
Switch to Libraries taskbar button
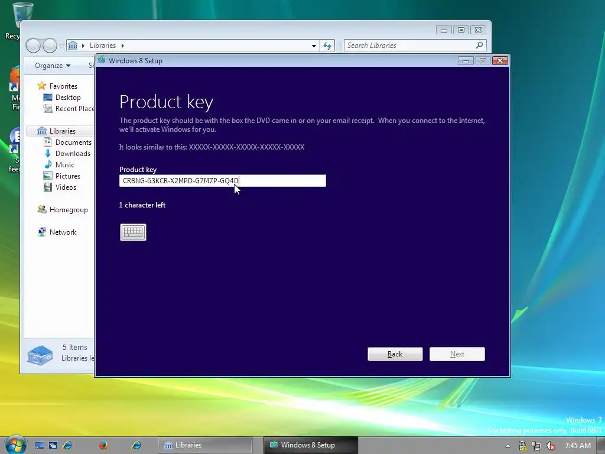pos(205,445)
